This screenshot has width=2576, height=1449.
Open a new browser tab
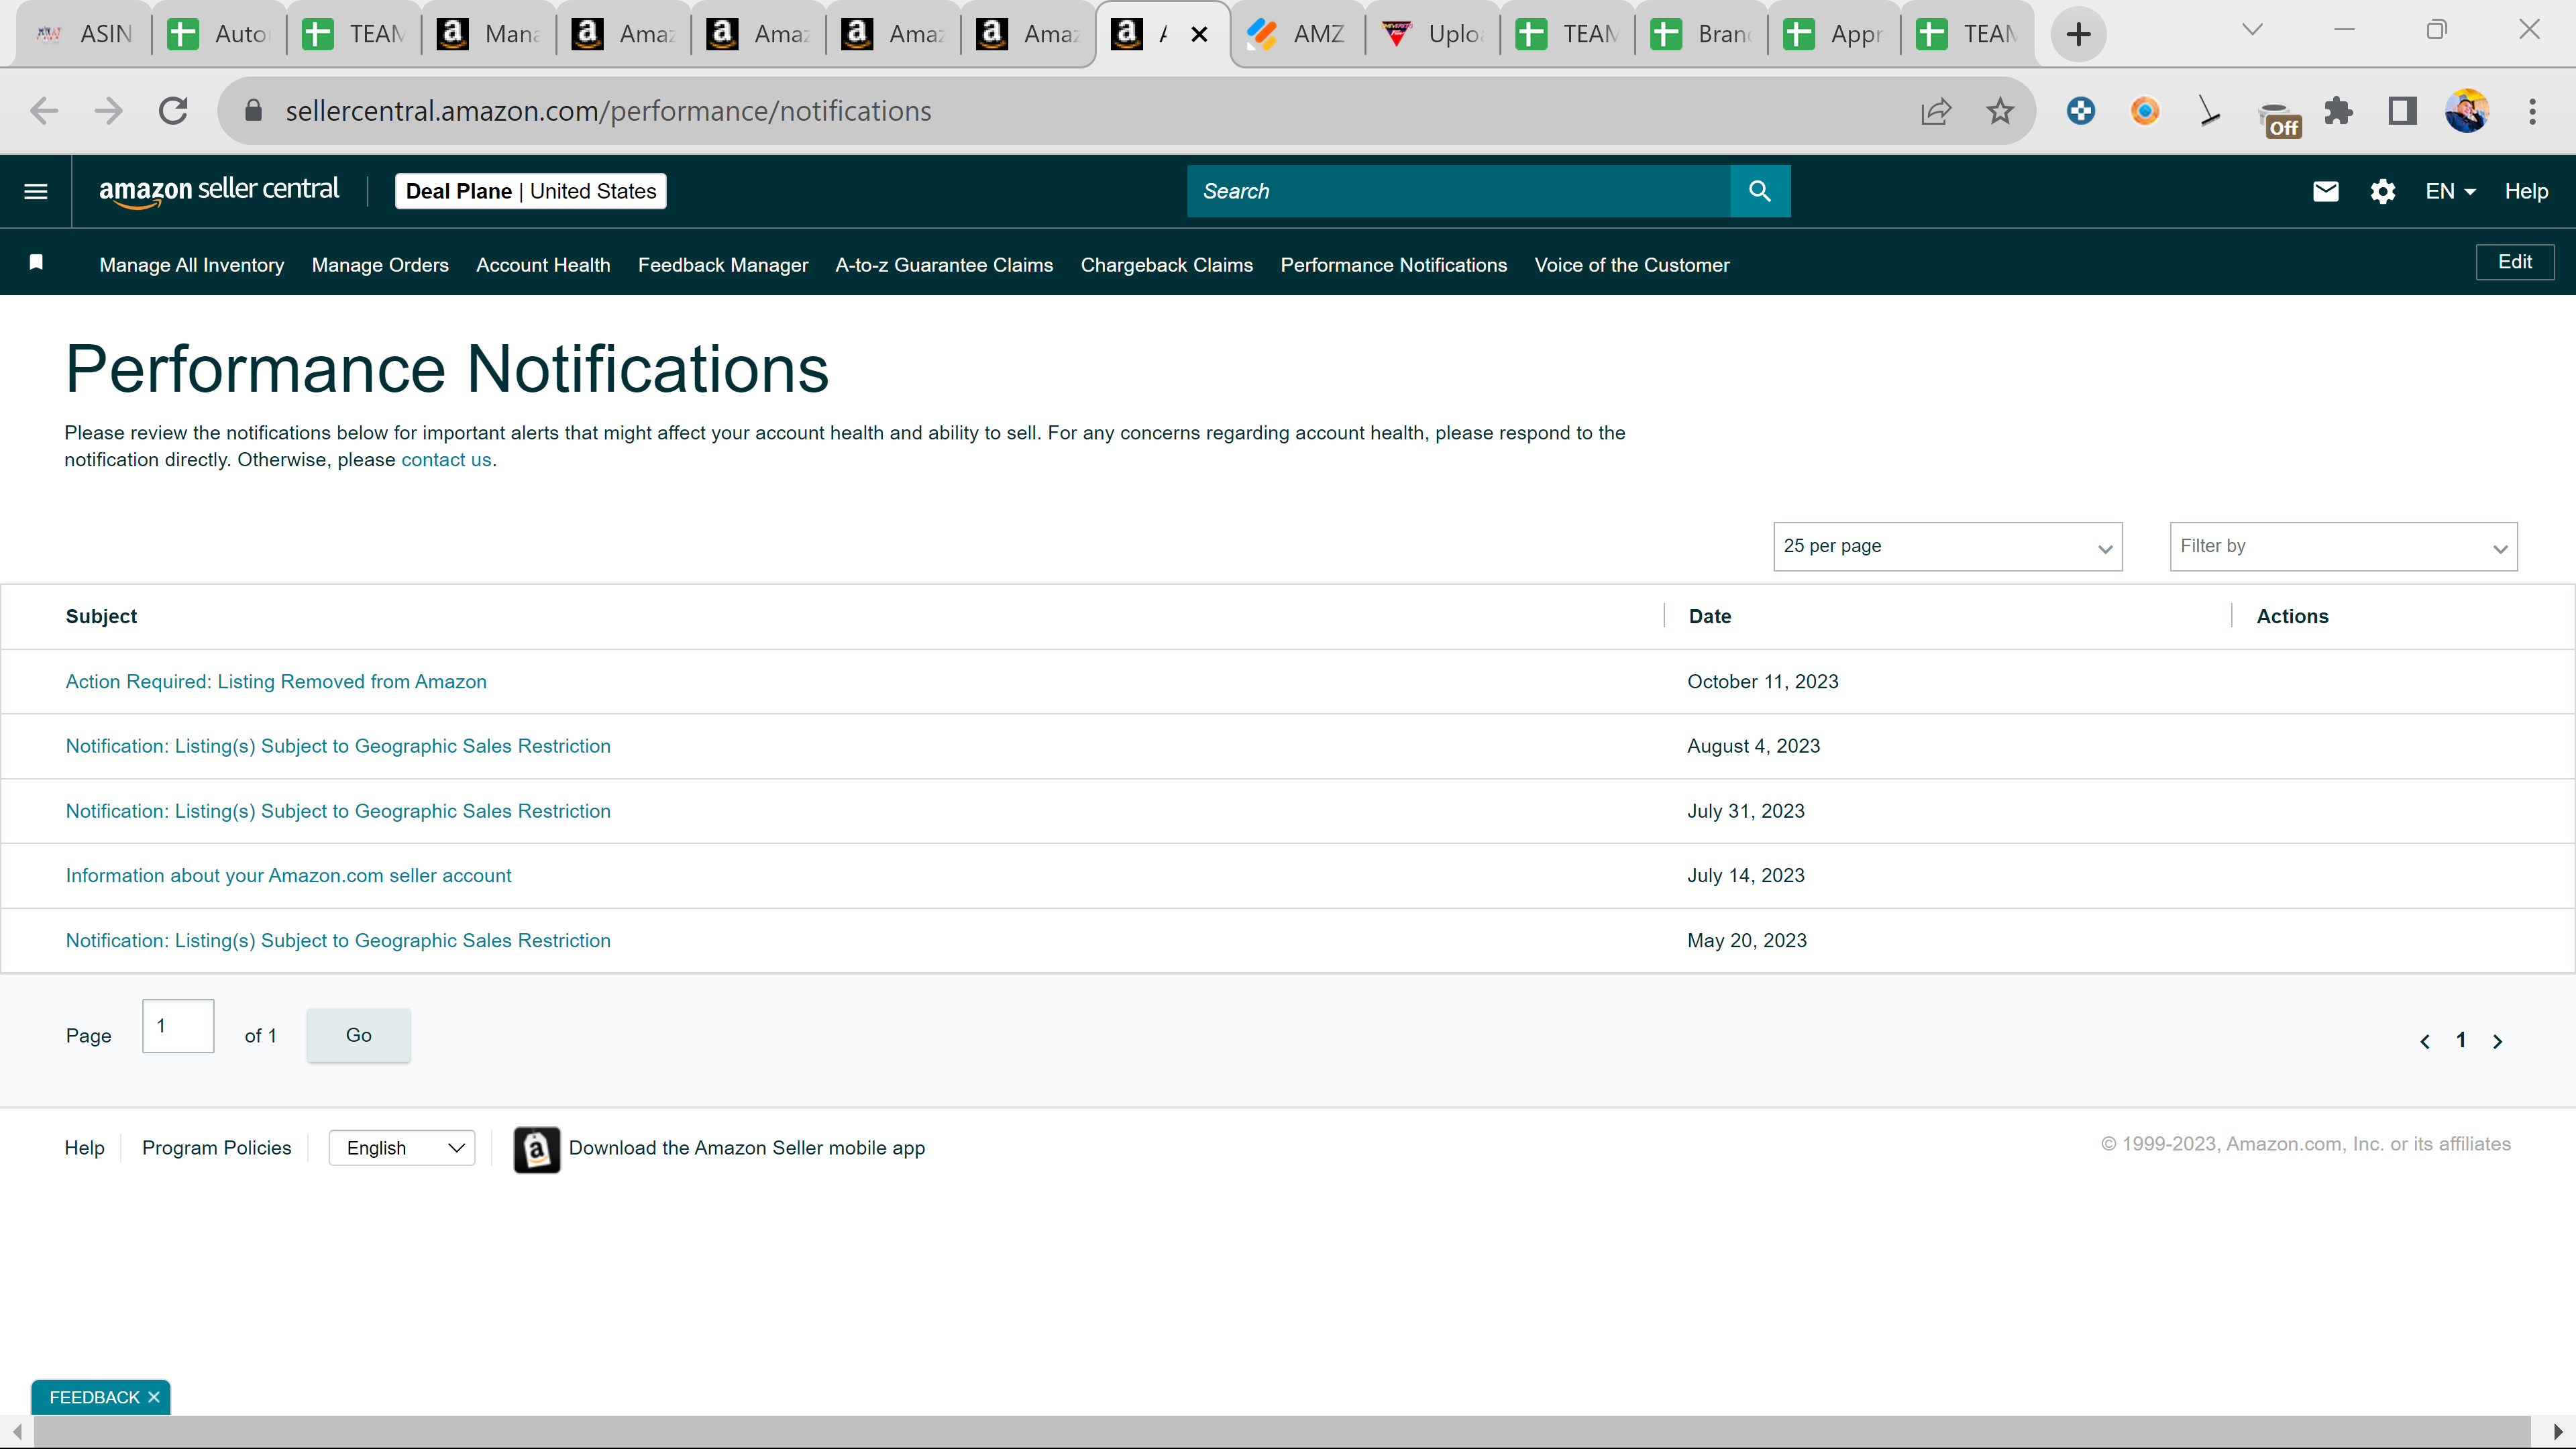point(2079,34)
